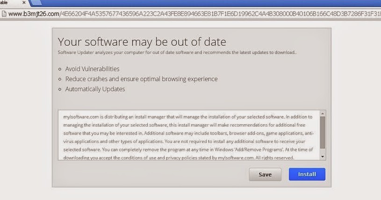
Task: Click the up arrow of the disclaimer scrollbar
Action: coord(323,114)
